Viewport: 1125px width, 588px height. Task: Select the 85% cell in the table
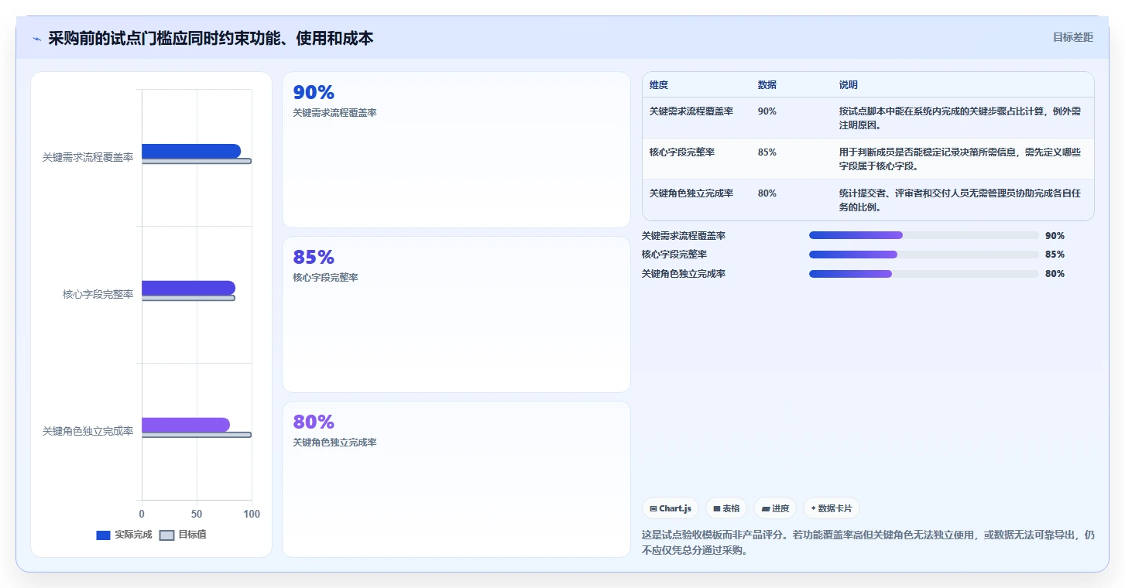(x=767, y=152)
